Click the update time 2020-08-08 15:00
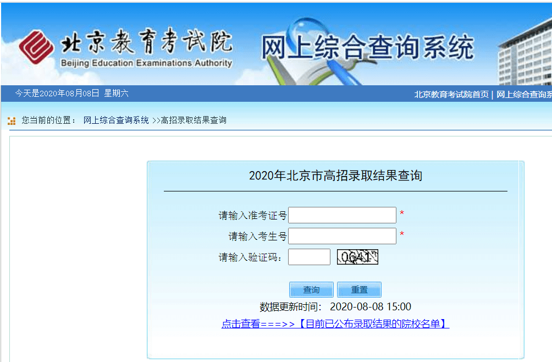 pos(371,306)
